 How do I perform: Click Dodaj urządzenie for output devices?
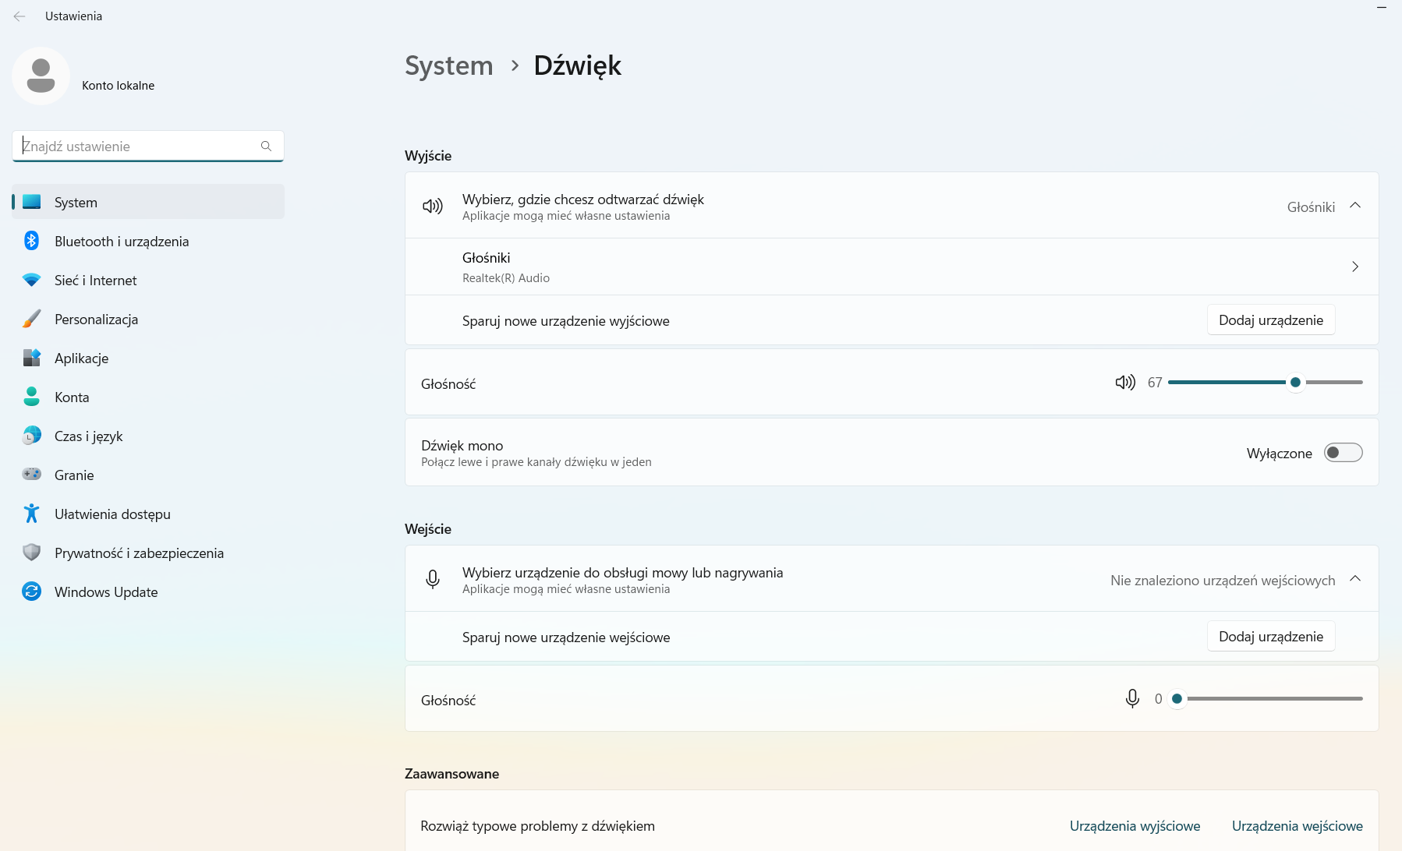pyautogui.click(x=1270, y=320)
